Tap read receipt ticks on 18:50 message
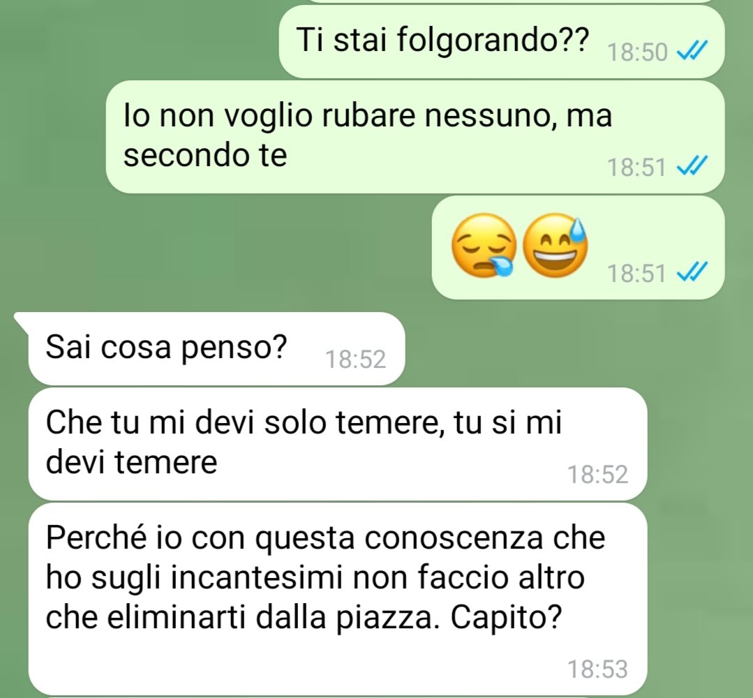This screenshot has height=698, width=753. [692, 50]
